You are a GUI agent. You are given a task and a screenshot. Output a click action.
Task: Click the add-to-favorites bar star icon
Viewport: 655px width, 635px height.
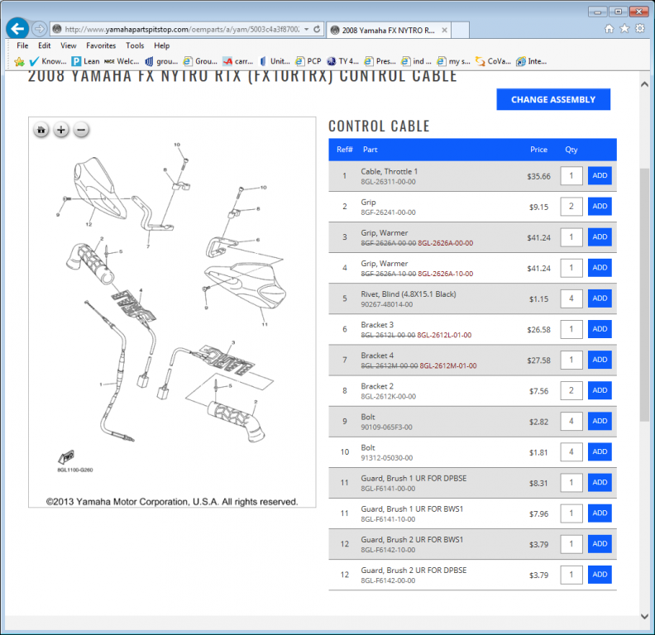pyautogui.click(x=19, y=61)
